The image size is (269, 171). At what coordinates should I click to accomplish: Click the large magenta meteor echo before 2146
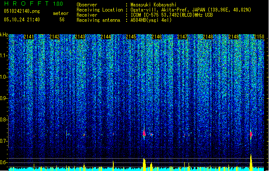144,133
